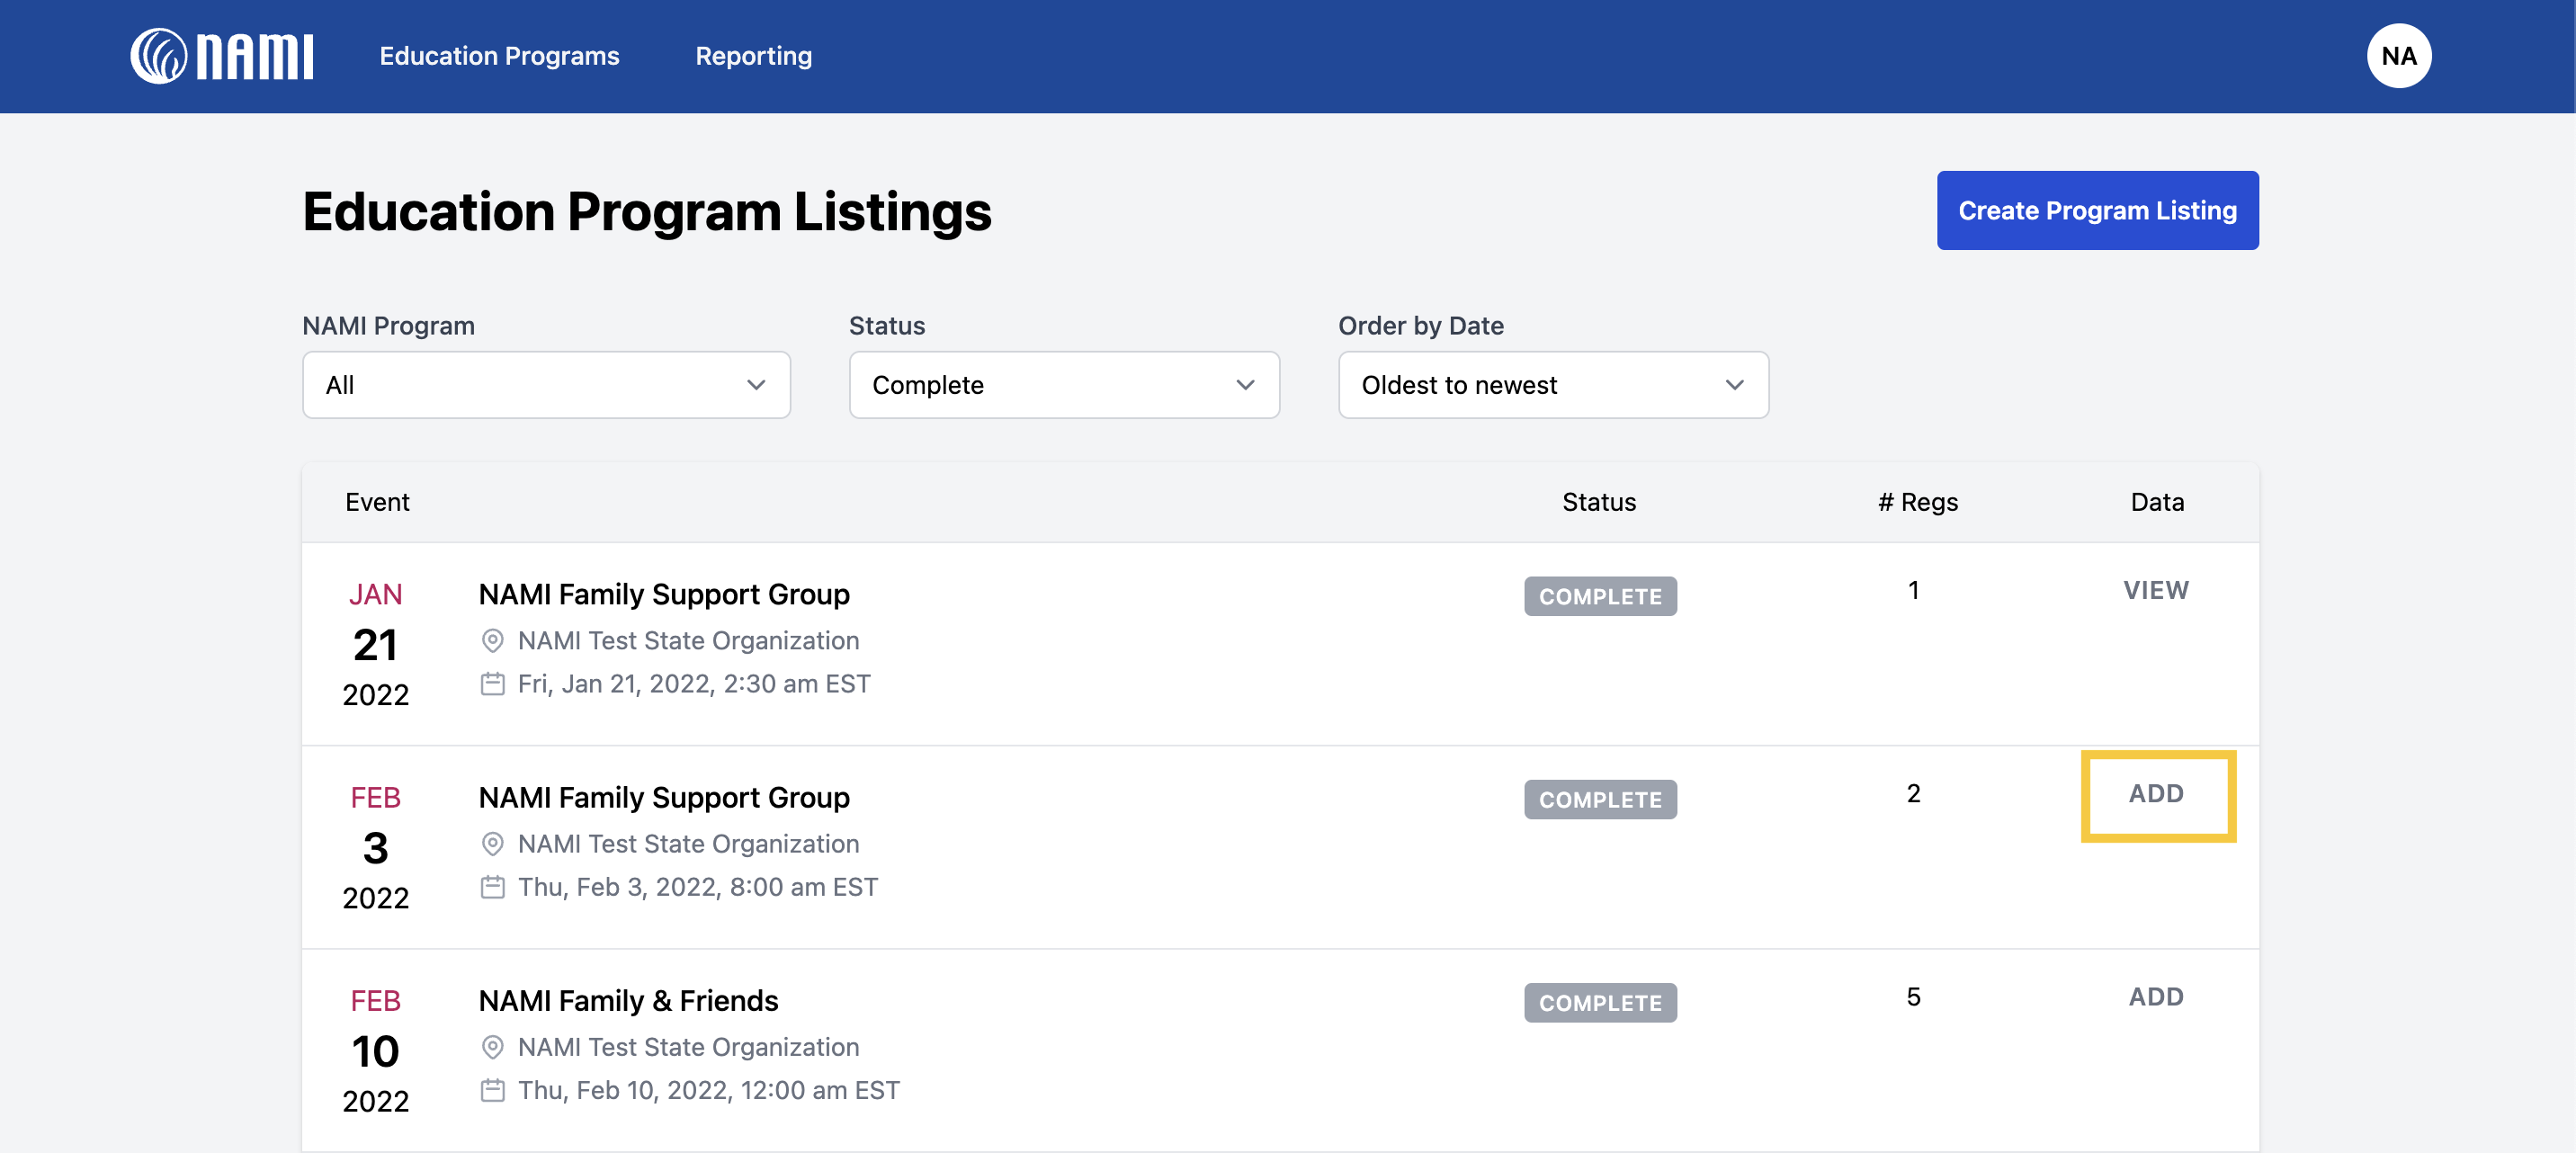Click calendar icon beside Jan 21 date

[x=492, y=684]
